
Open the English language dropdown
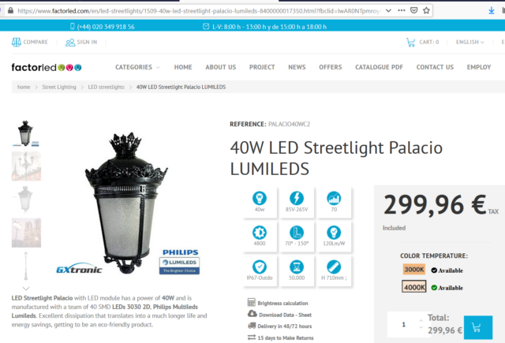(470, 42)
